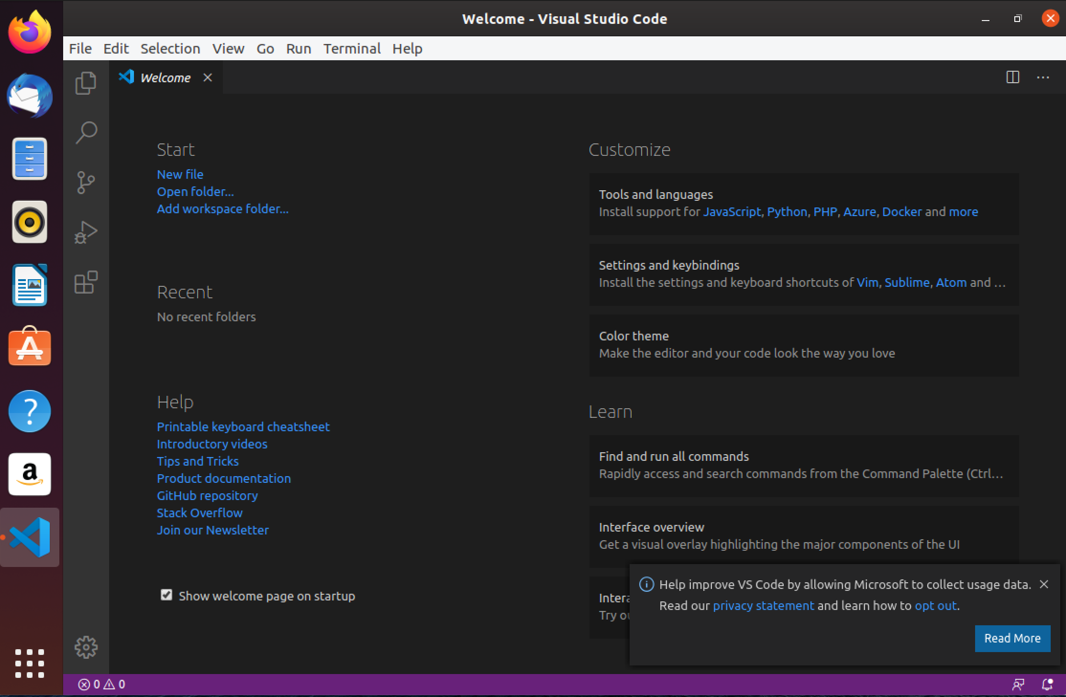The image size is (1066, 697).
Task: Open the Search view in activity bar
Action: point(86,132)
